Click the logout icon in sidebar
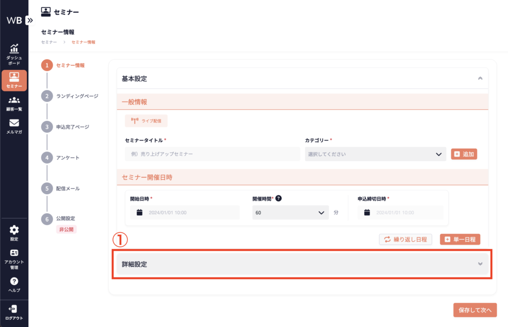Screen dimensions: 508x327 coord(14,309)
